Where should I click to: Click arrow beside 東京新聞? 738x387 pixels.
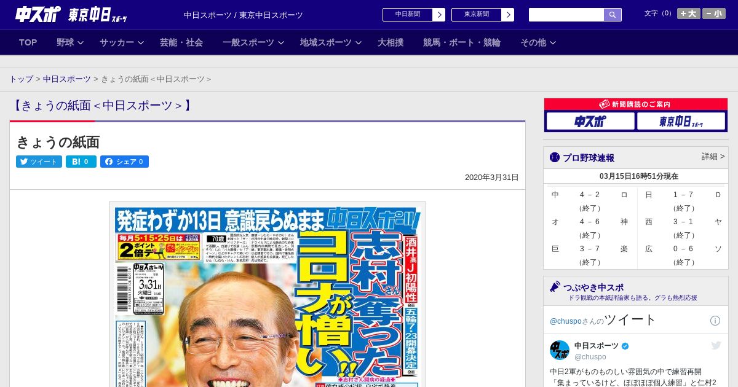507,15
